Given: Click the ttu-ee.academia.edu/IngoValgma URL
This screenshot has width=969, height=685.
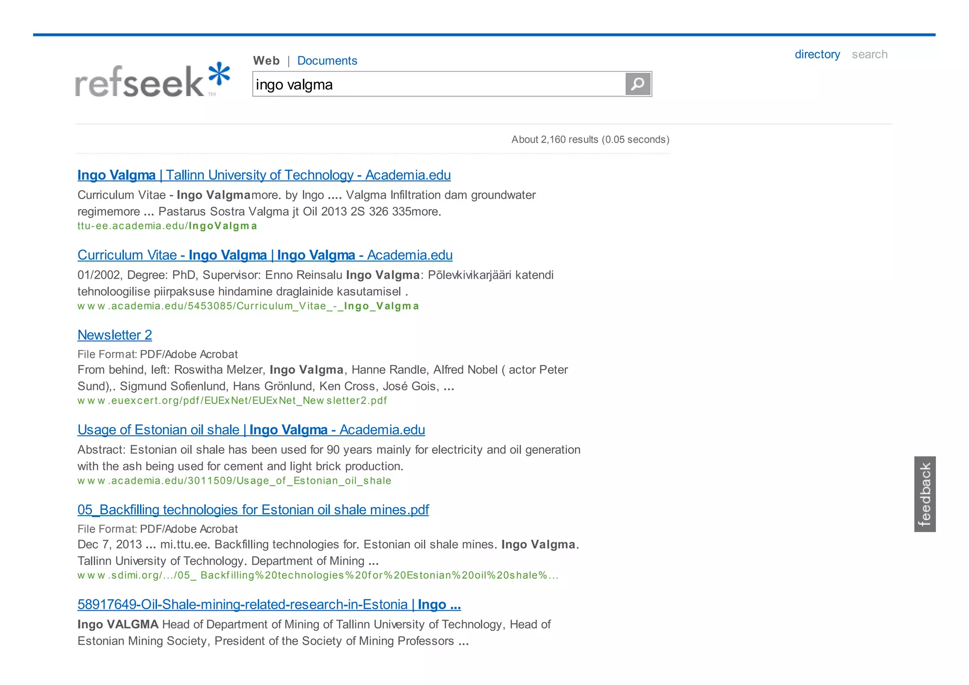Looking at the screenshot, I should pos(167,226).
